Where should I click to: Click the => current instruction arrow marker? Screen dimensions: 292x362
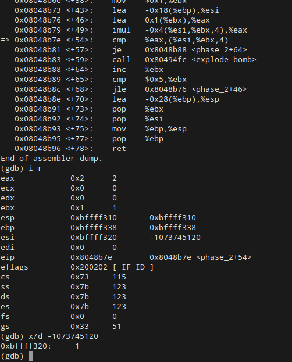(5, 40)
